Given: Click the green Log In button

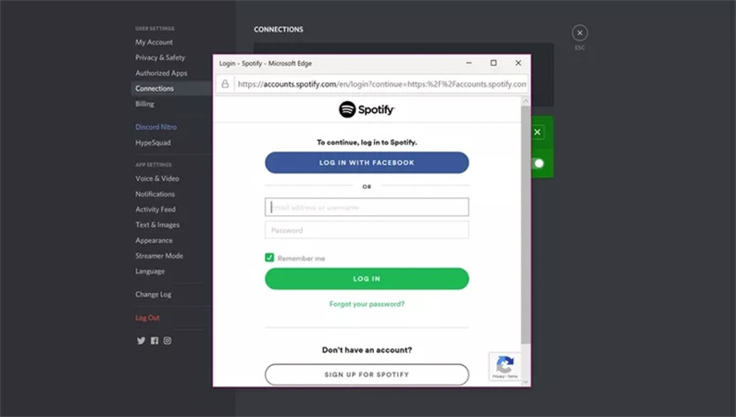Looking at the screenshot, I should point(367,279).
